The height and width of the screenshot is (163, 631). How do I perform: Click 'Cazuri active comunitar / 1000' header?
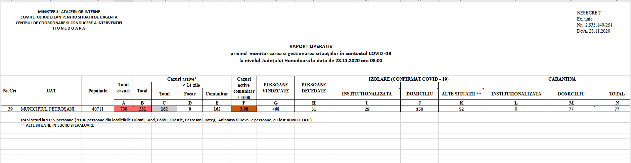(x=244, y=88)
